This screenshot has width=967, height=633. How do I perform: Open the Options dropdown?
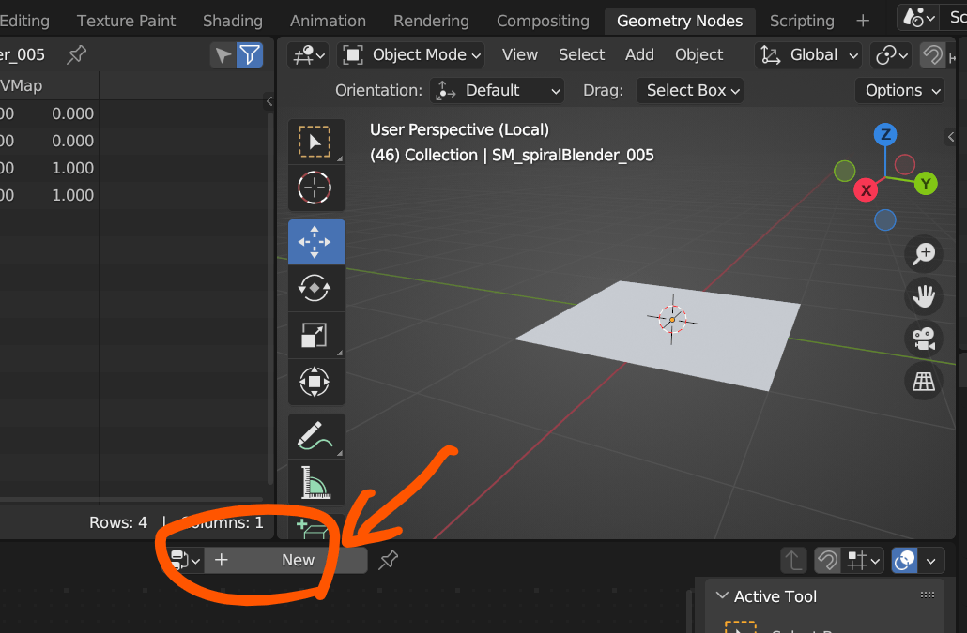[x=901, y=91]
